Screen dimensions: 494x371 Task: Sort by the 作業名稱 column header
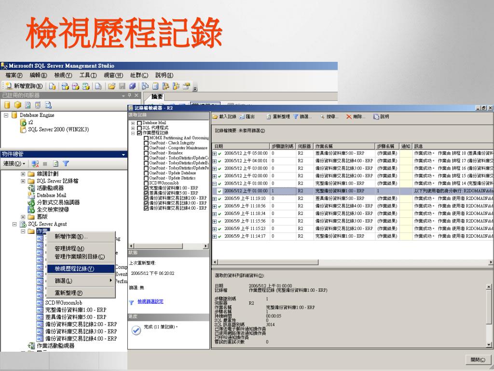344,146
